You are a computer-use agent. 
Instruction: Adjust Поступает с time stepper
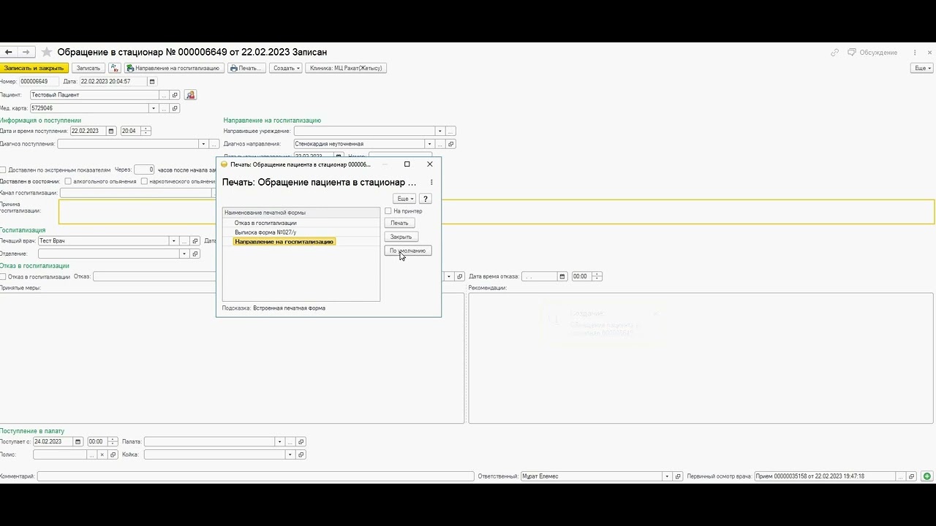113,442
